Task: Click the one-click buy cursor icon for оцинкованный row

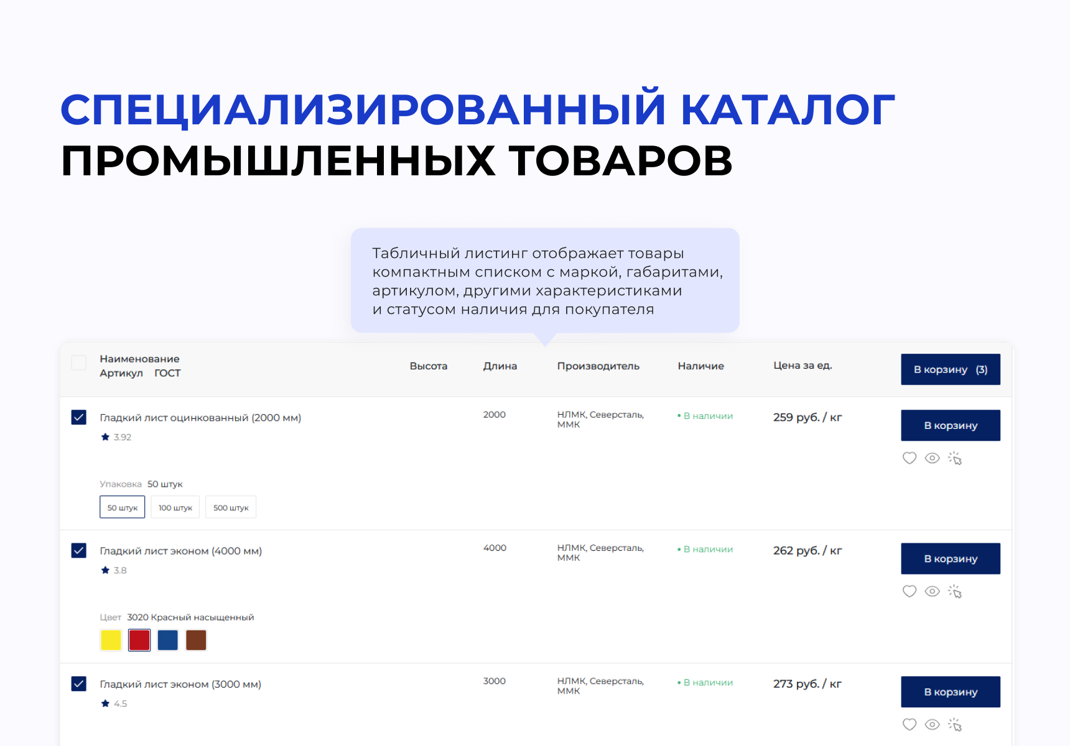Action: (955, 458)
